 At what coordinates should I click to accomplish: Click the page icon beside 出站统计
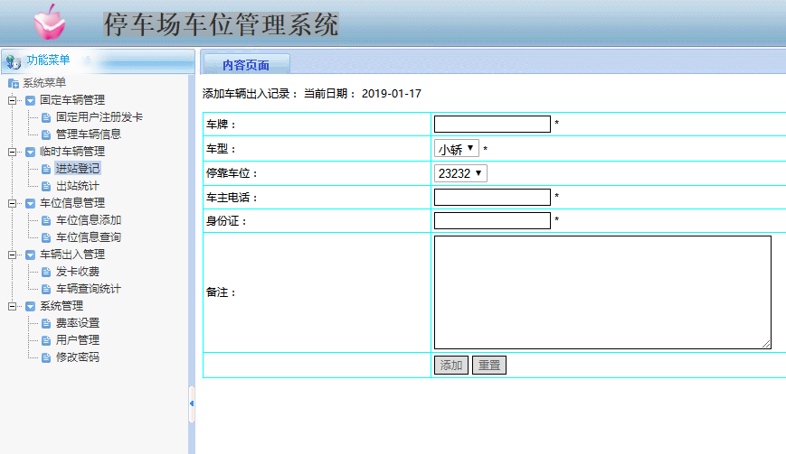[x=46, y=186]
